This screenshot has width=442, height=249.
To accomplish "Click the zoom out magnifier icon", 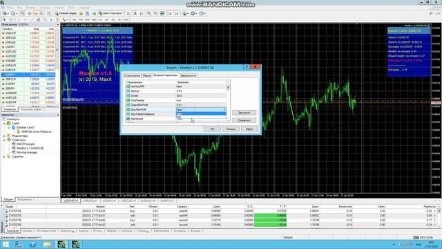I will [155, 13].
